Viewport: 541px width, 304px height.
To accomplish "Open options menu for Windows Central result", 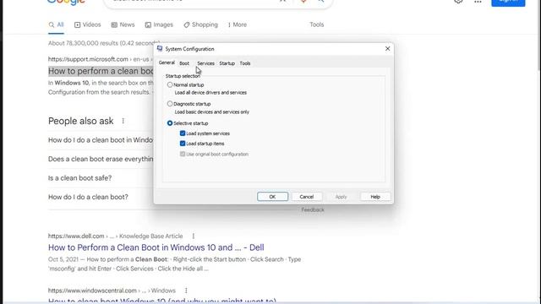I will 186,290.
